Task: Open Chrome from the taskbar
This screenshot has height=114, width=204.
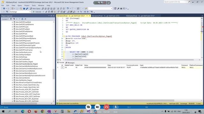Action: click(x=42, y=111)
